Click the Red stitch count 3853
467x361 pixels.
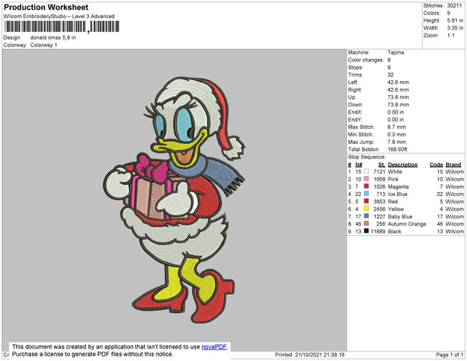380,202
